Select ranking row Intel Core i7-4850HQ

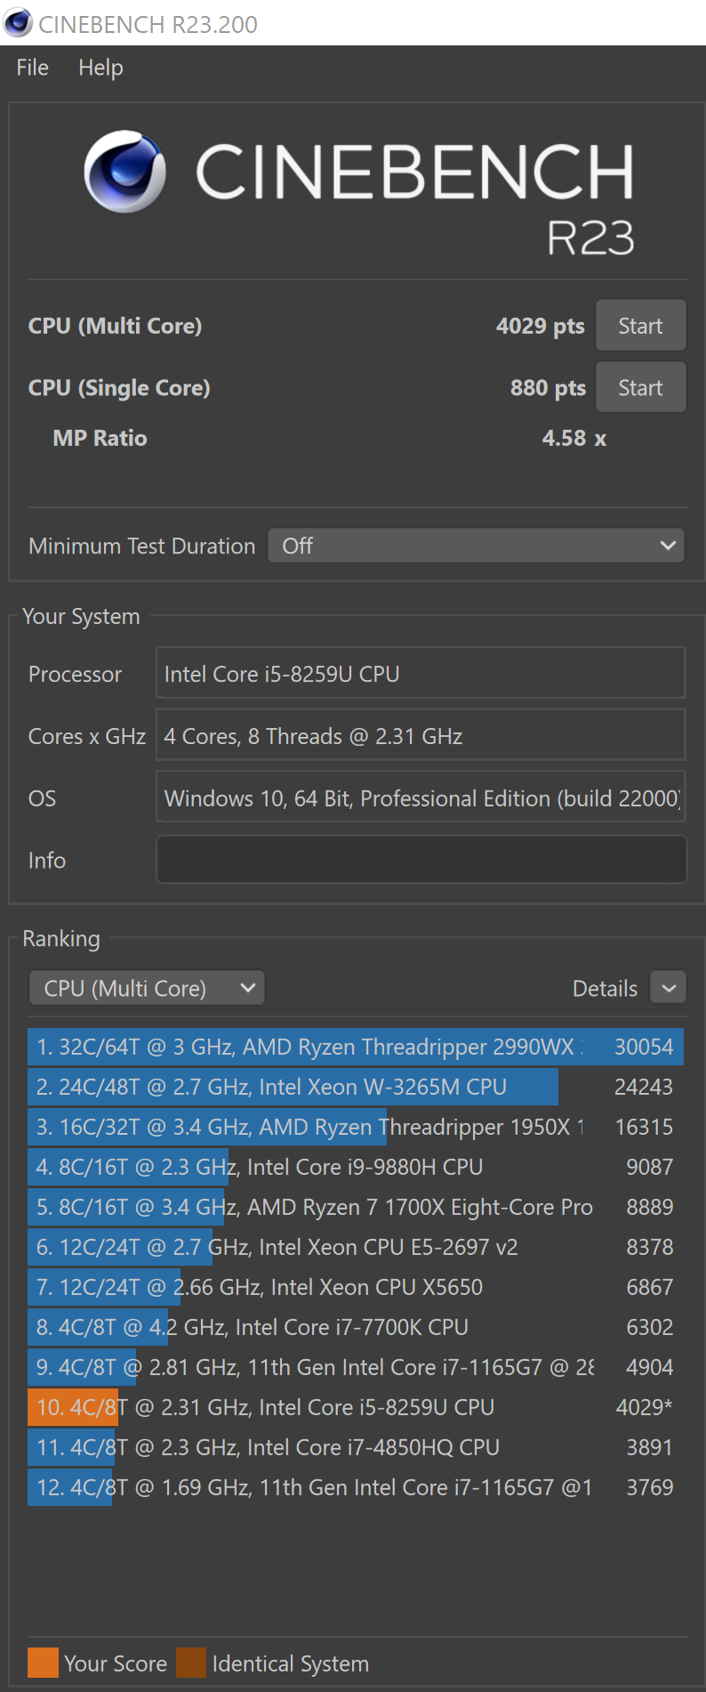356,1447
